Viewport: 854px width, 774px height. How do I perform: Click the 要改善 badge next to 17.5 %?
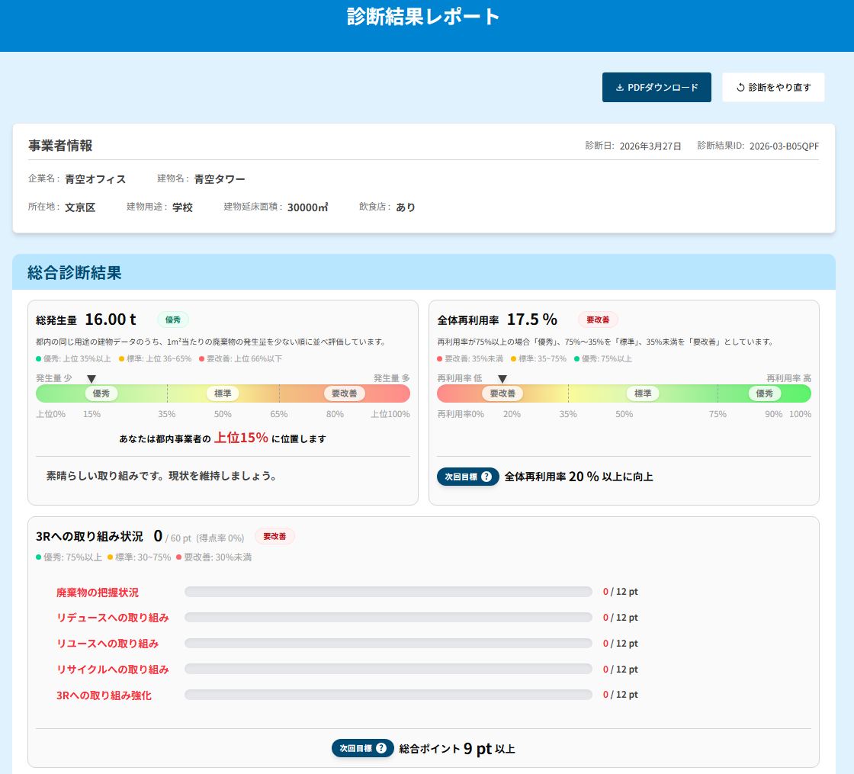point(598,320)
